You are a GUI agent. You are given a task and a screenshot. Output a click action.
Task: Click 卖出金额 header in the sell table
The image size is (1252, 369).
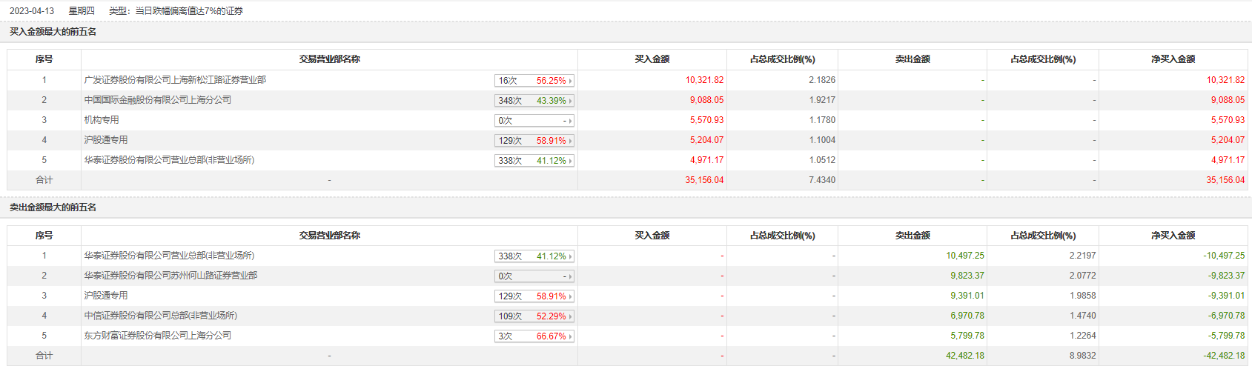[x=912, y=236]
